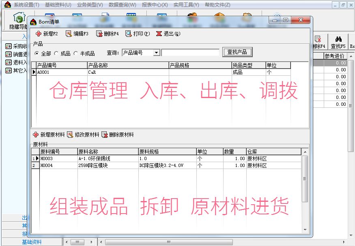The width and height of the screenshot is (355, 246).
Task: Select the 成品 radio button
Action: tap(56, 53)
